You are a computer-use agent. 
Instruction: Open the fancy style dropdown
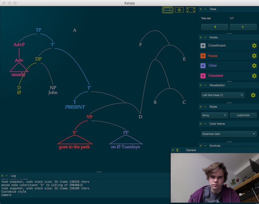(x=214, y=115)
